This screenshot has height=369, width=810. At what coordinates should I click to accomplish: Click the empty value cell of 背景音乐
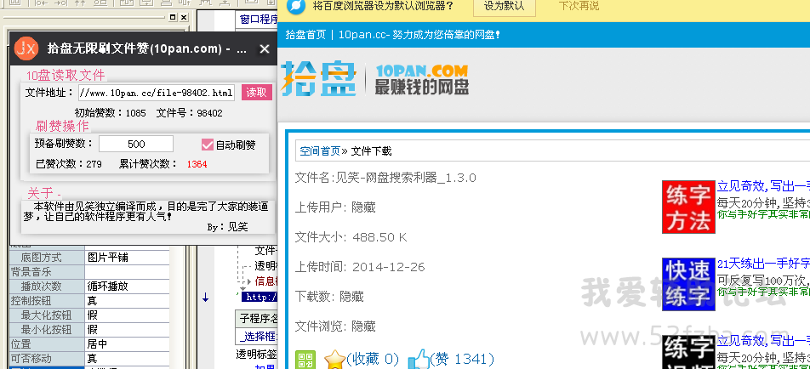(127, 271)
